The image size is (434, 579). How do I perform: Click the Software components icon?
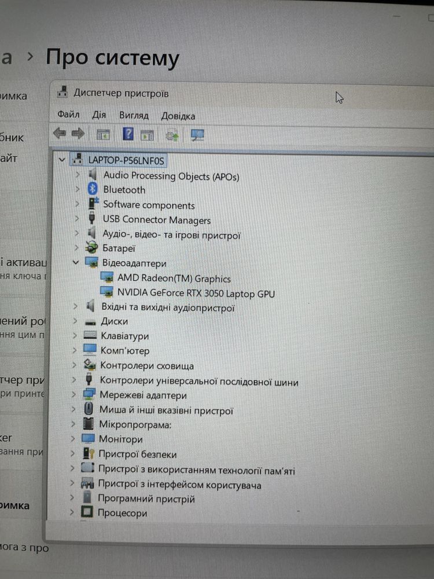point(93,203)
